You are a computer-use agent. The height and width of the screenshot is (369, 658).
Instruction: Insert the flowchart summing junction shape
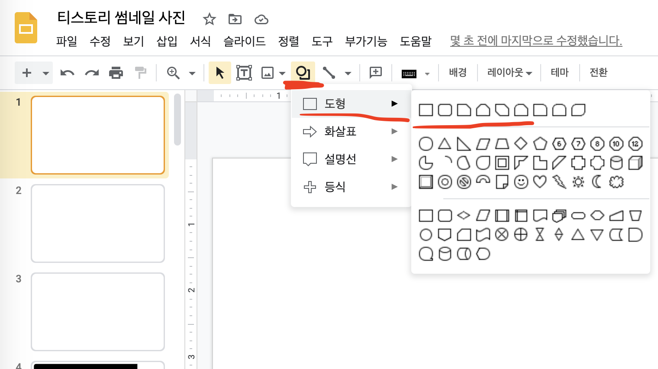coord(502,235)
